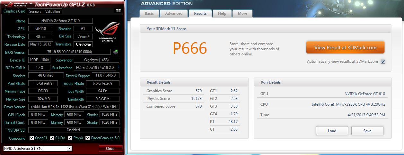
Task: Click the Revision field A1
Action: pos(83,29)
